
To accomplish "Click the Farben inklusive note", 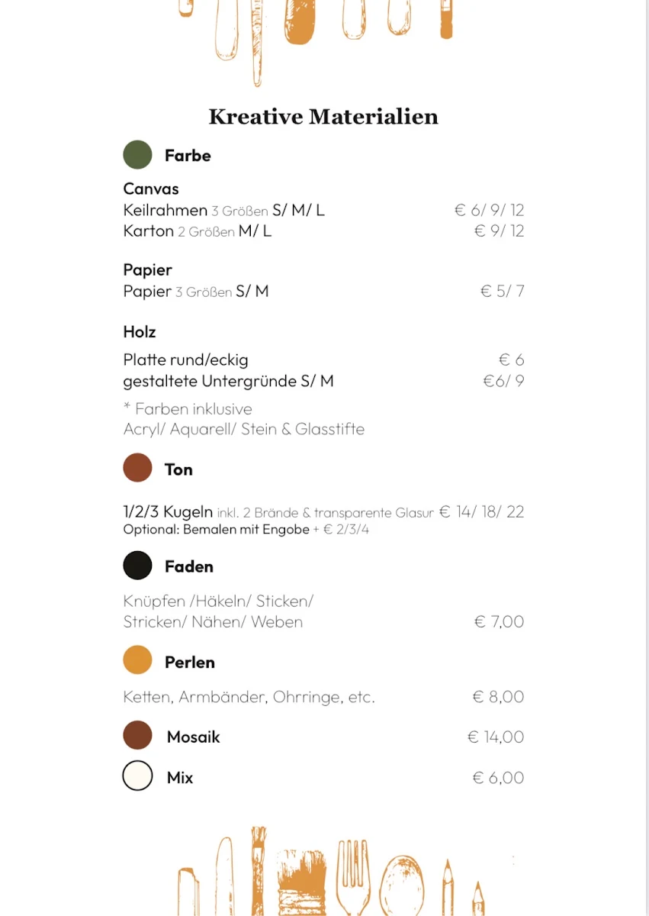I will [x=188, y=408].
